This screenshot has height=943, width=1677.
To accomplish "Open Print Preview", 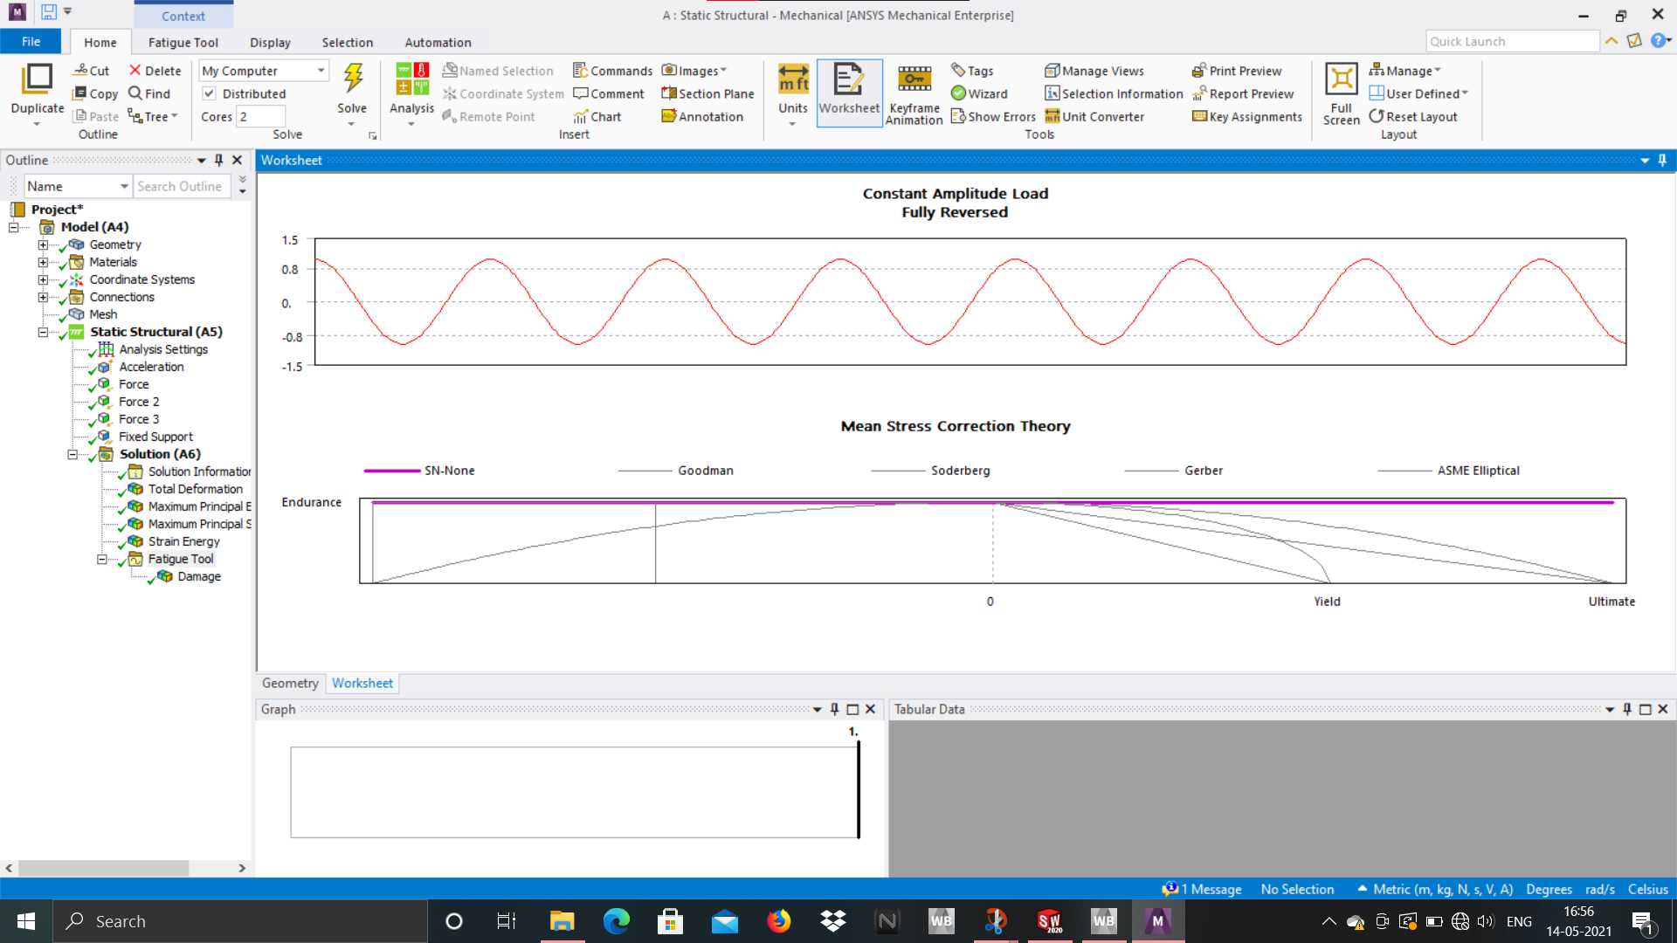I will (x=1237, y=71).
